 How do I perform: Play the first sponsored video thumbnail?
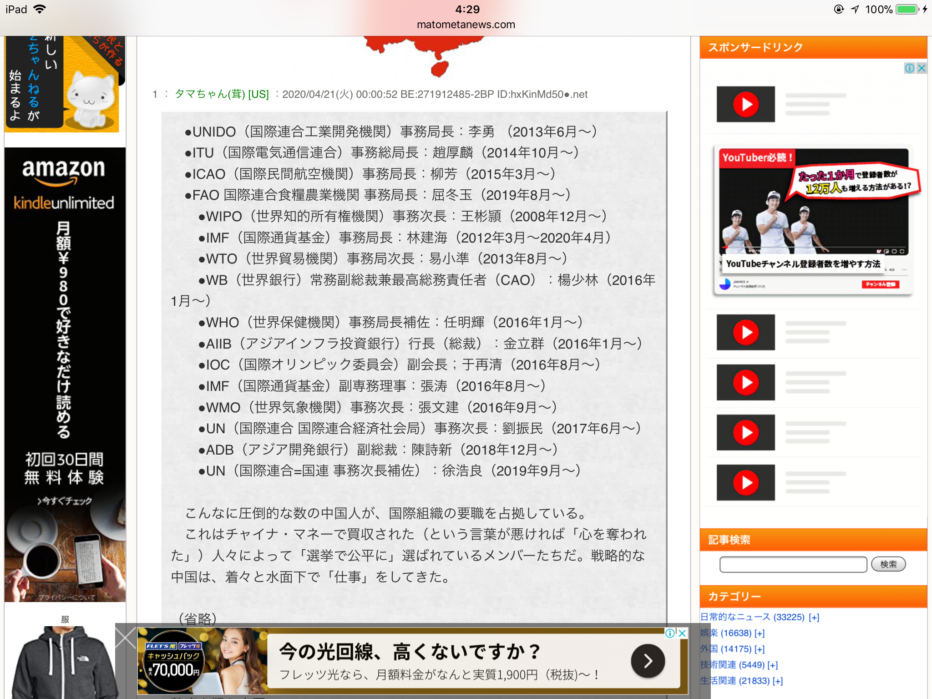click(x=745, y=104)
